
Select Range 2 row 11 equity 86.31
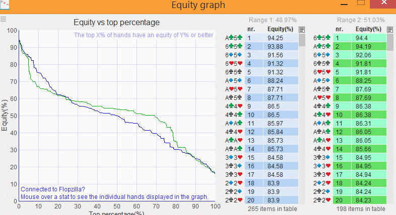click(369, 124)
